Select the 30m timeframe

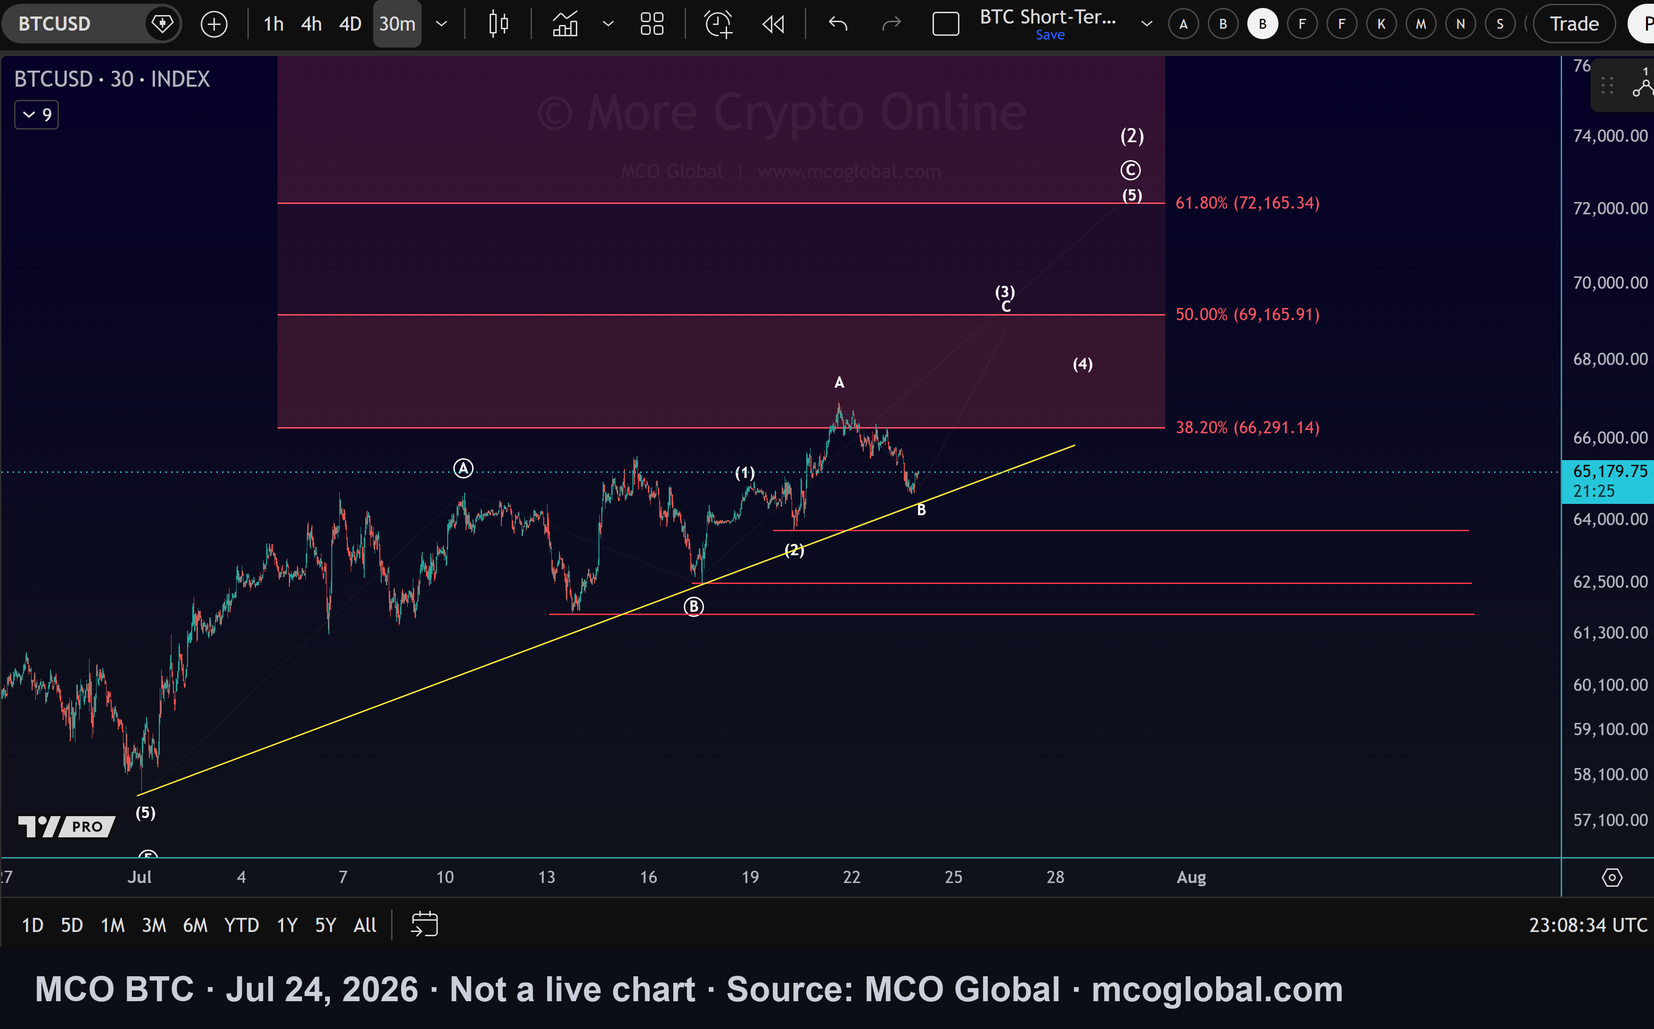[x=397, y=24]
